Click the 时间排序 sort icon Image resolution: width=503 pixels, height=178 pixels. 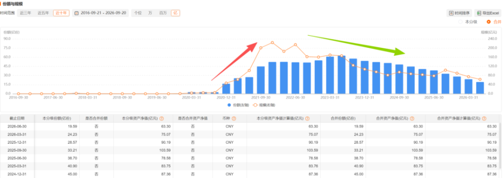coord(451,13)
